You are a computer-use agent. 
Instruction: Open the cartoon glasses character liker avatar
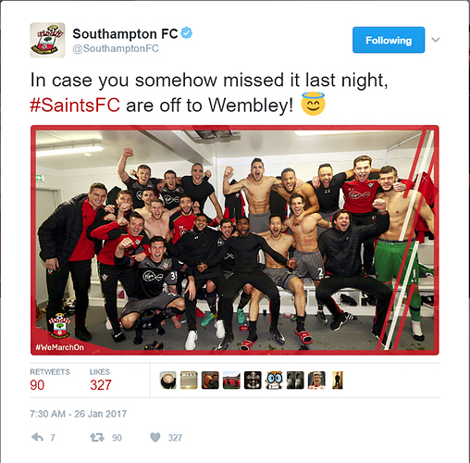point(274,380)
